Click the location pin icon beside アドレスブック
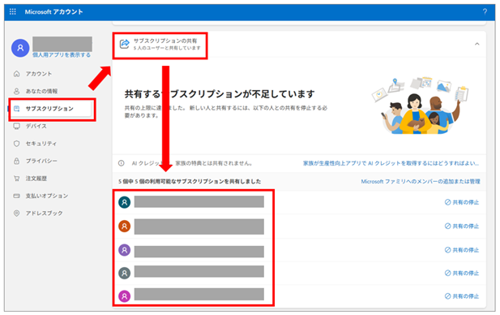Image resolution: width=500 pixels, height=315 pixels. point(16,213)
